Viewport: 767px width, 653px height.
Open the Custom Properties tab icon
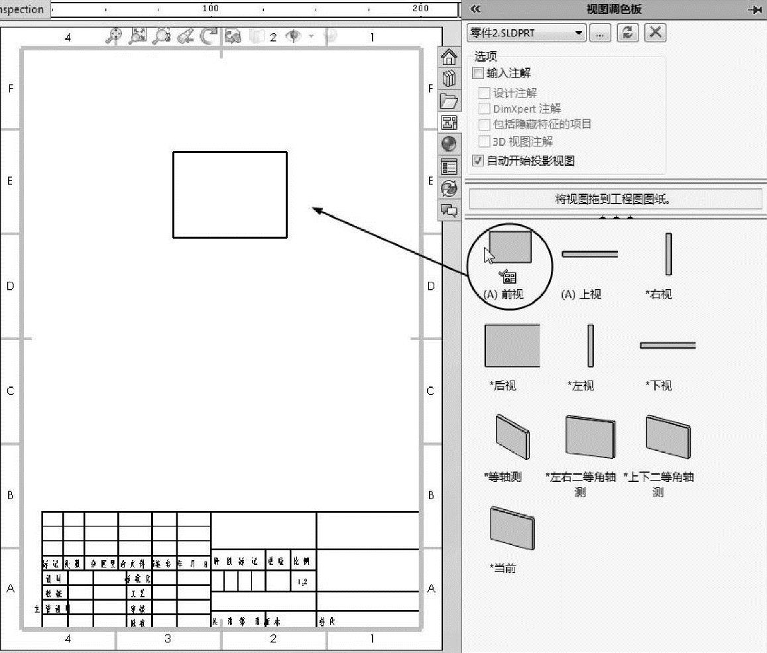pos(449,166)
